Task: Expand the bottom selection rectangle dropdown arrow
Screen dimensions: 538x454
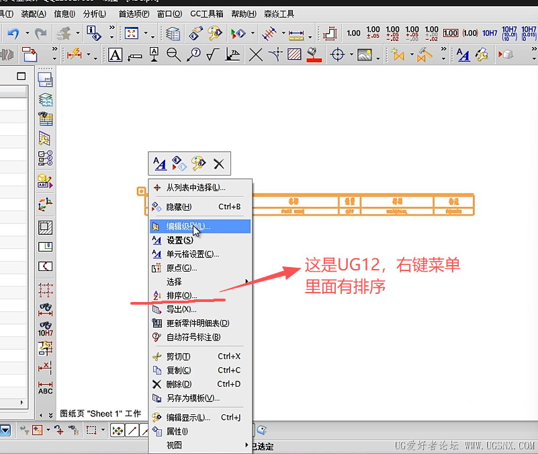Action: [103, 430]
